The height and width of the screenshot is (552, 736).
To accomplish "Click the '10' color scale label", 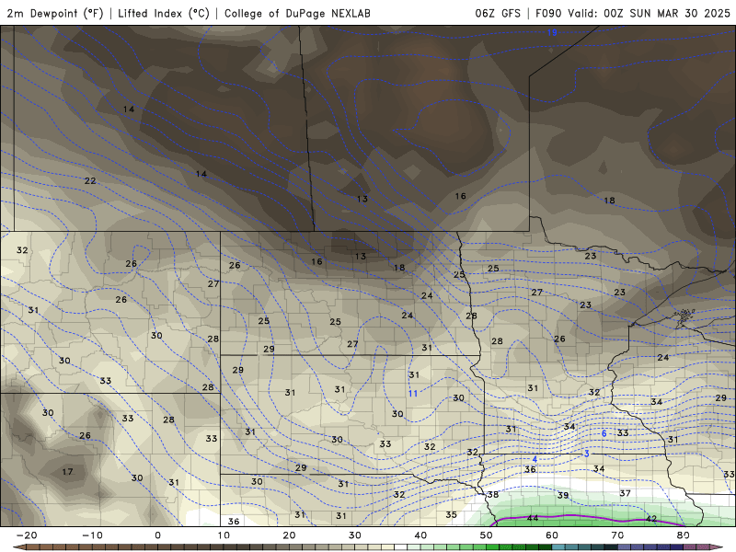I will coord(224,535).
